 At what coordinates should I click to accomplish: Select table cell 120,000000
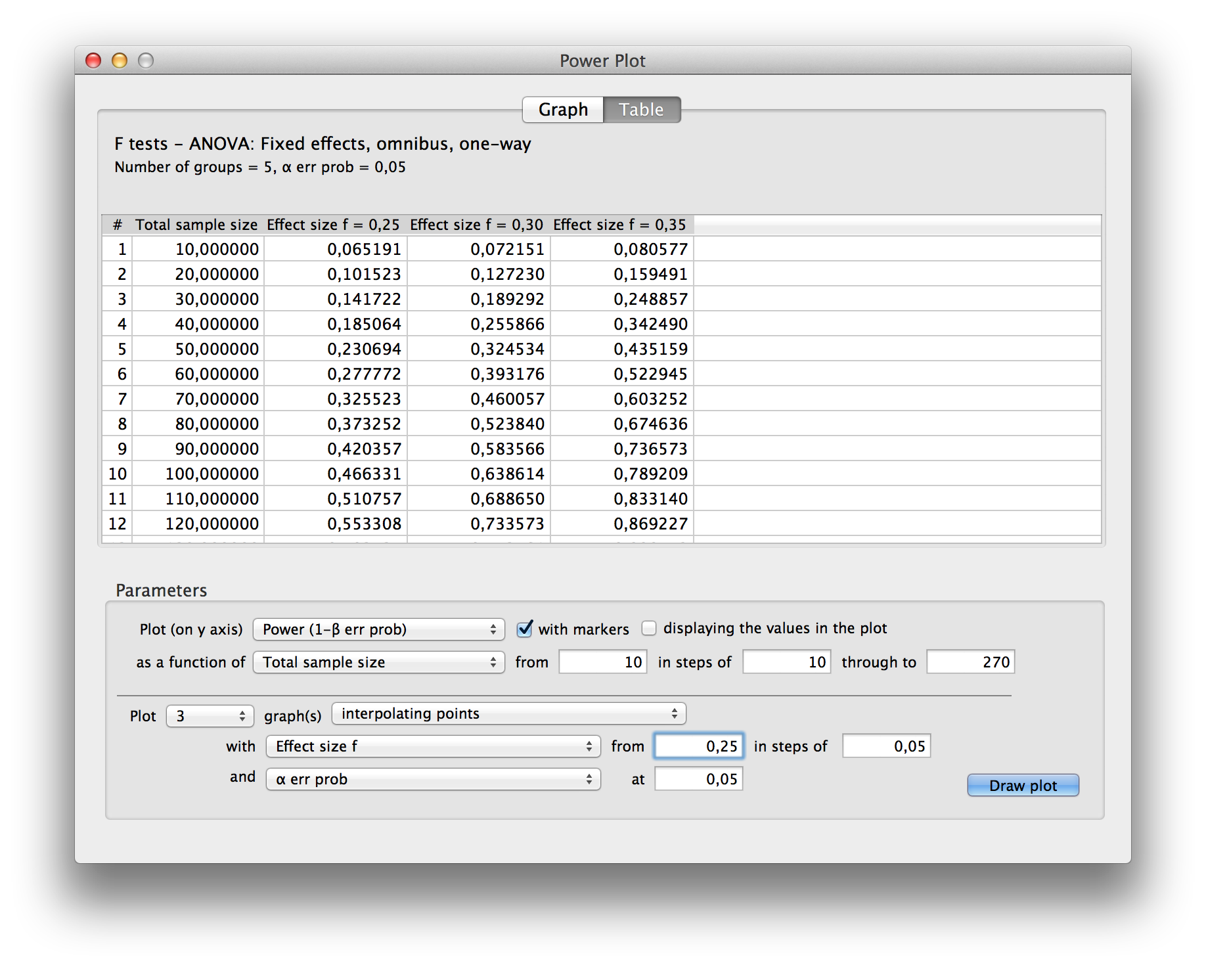198,524
